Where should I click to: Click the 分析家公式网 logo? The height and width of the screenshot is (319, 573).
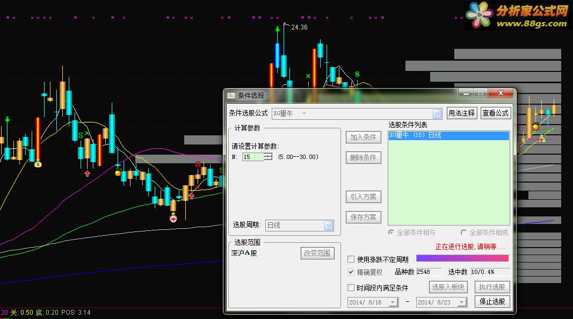point(518,16)
